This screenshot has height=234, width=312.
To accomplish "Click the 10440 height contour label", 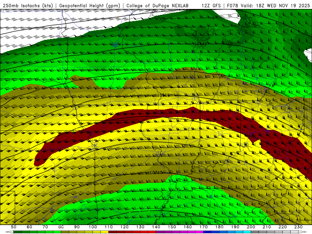I will 200,44.
